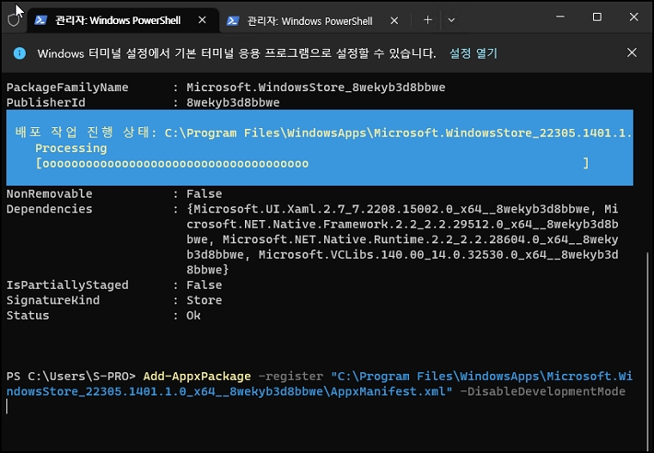Click the deployment progress bar

(312, 163)
